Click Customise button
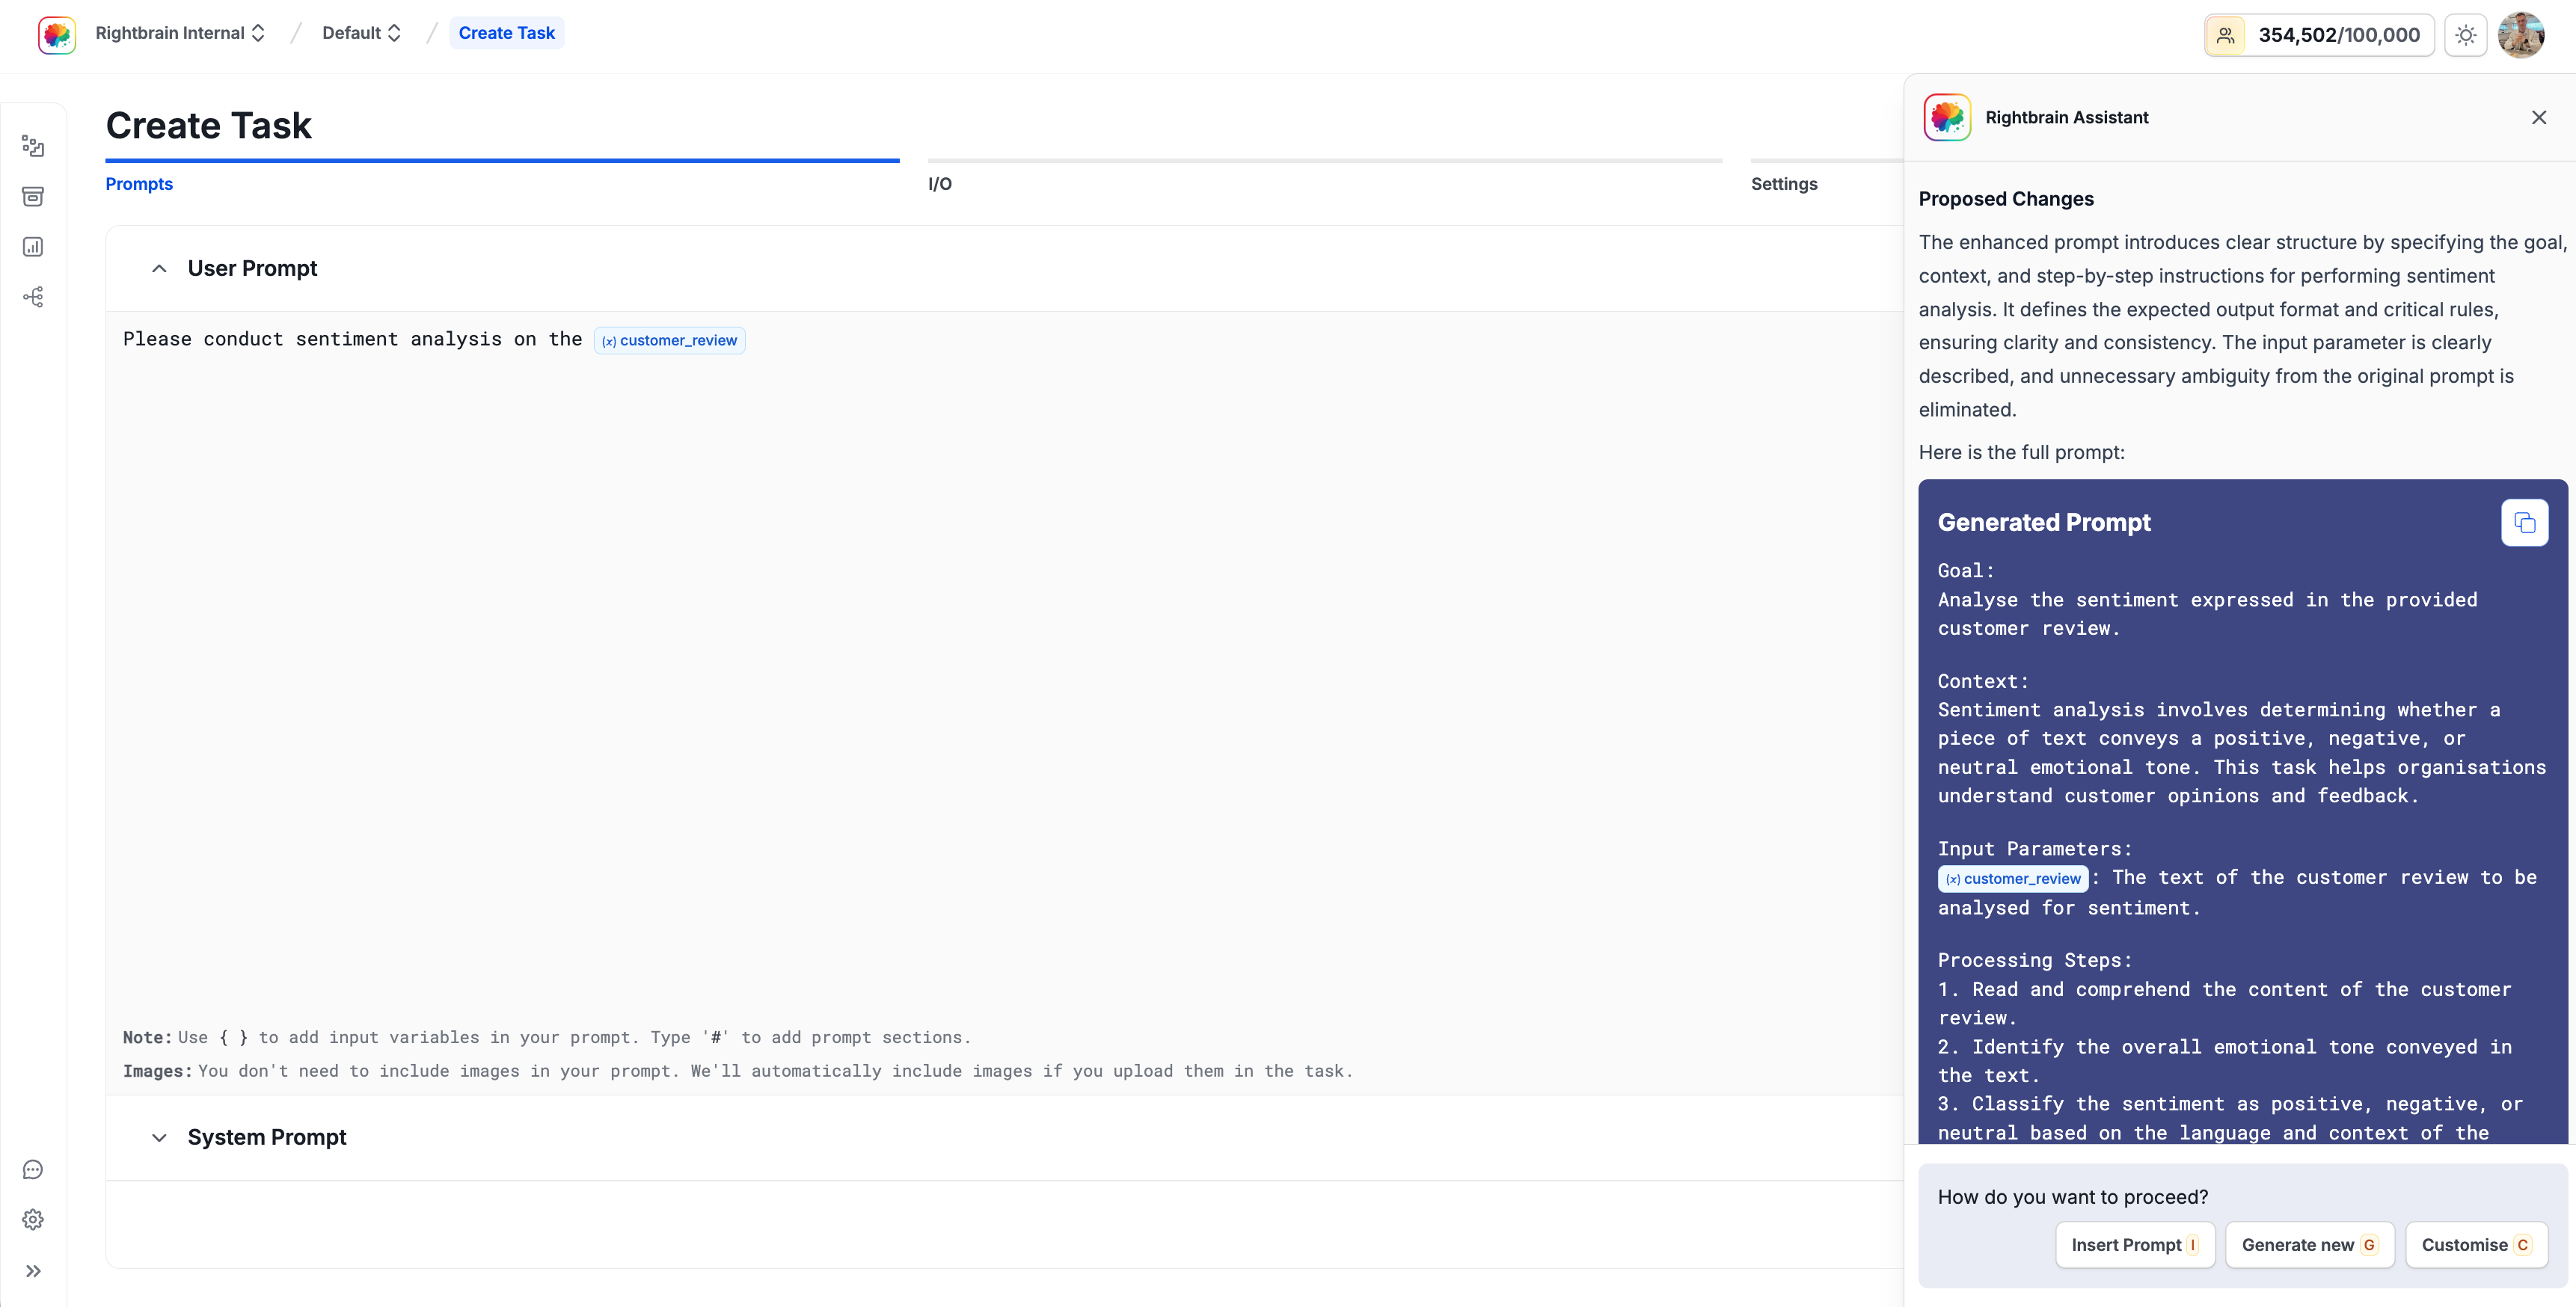The width and height of the screenshot is (2576, 1307). (x=2475, y=1245)
